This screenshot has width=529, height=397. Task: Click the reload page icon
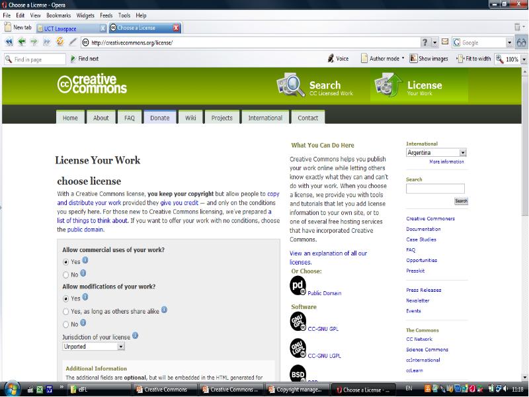click(60, 42)
